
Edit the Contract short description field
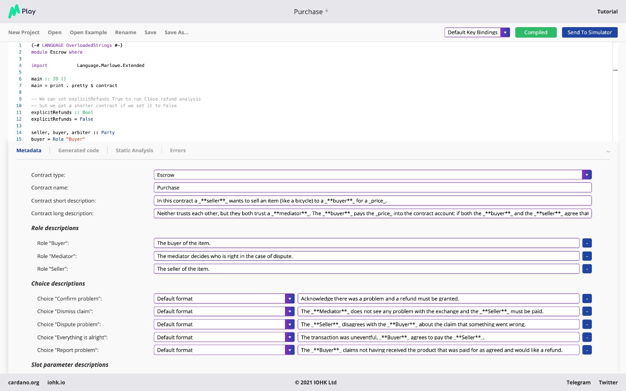click(x=373, y=201)
